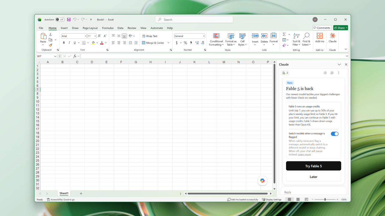
Task: Click the Cut scissors icon
Action: click(51, 35)
